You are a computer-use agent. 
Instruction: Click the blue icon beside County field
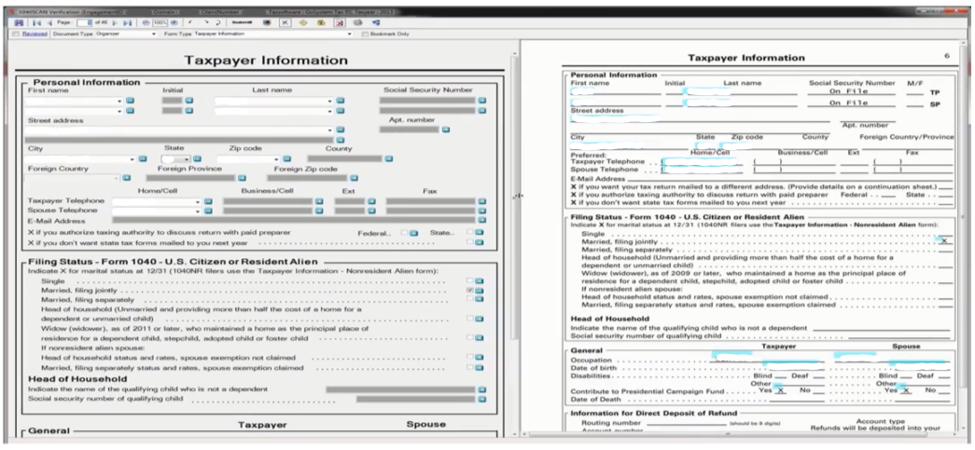click(389, 159)
